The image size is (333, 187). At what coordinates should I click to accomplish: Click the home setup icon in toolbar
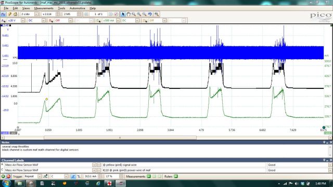coord(15,14)
